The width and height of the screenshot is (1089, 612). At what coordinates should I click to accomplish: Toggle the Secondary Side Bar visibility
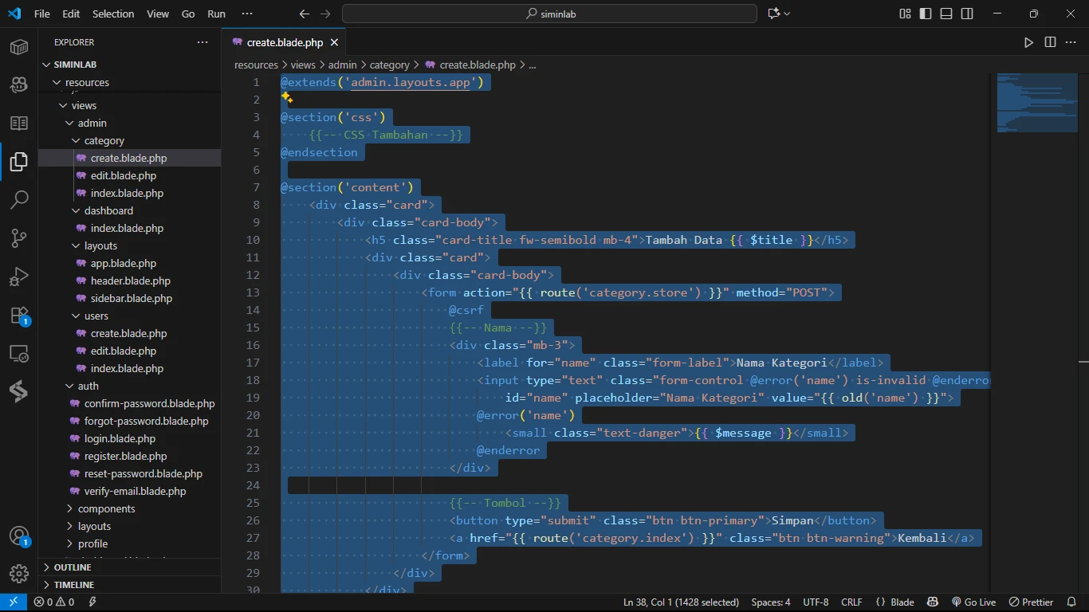967,14
